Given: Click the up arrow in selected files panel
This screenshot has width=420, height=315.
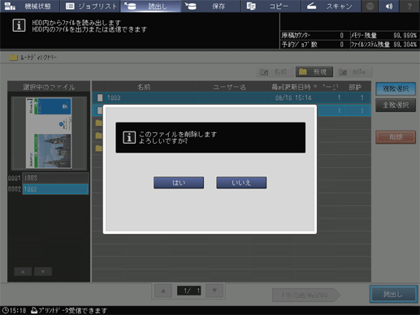Looking at the screenshot, I should 23,271.
